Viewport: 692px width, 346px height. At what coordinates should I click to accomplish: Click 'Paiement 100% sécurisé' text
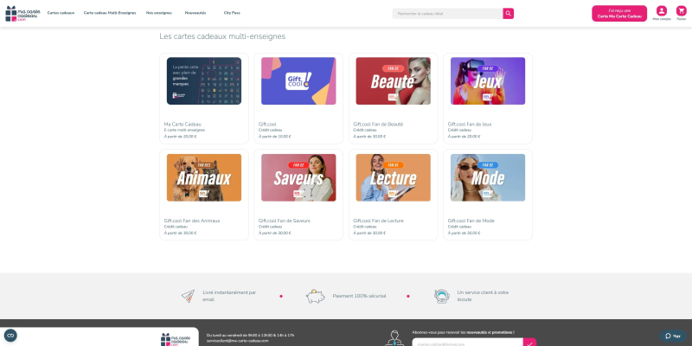(359, 296)
